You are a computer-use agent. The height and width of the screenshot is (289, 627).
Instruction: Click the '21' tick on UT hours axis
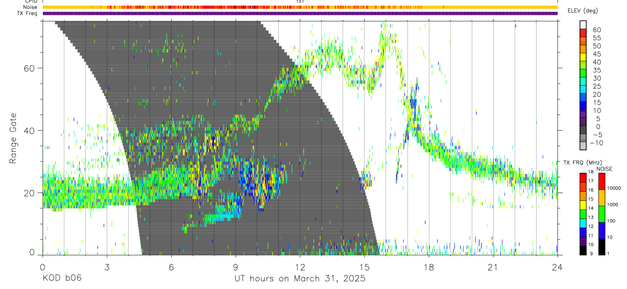tap(493, 267)
